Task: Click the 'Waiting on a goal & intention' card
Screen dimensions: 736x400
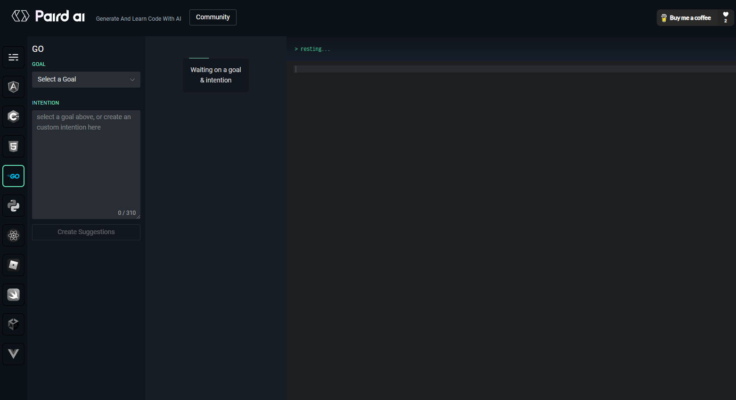Action: (x=216, y=75)
